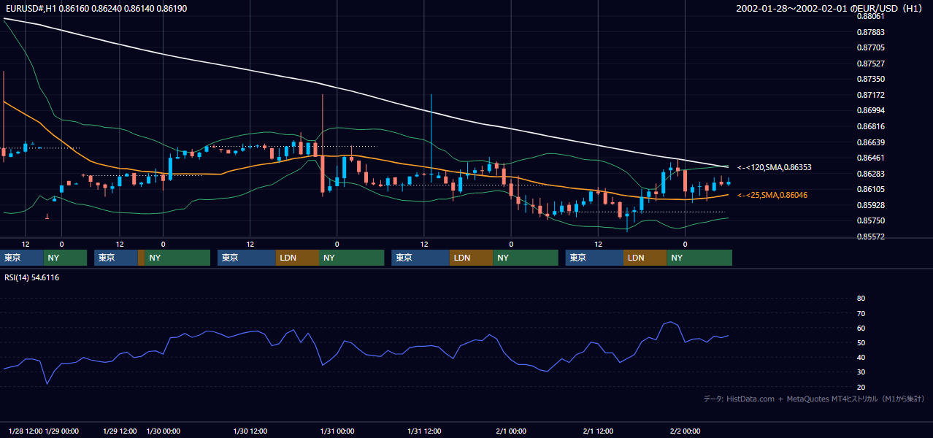Click the 1/30 12:00 time axis label

(x=250, y=431)
